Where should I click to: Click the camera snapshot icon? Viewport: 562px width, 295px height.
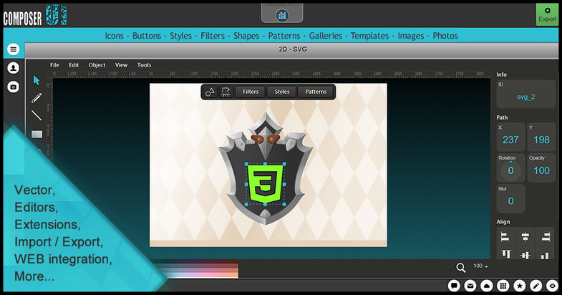(x=14, y=87)
